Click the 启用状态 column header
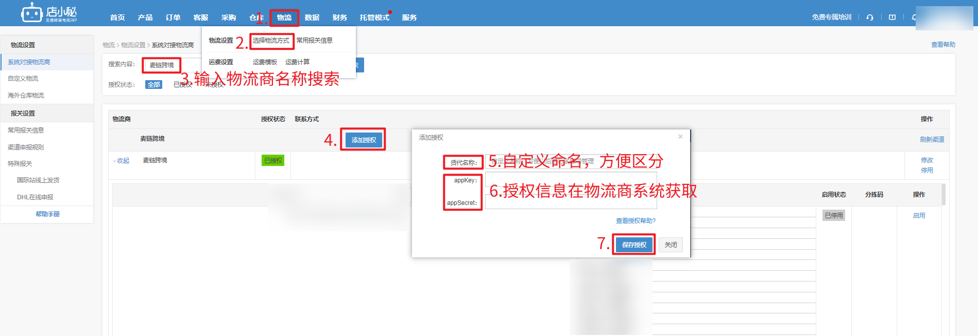This screenshot has height=336, width=978. (834, 195)
